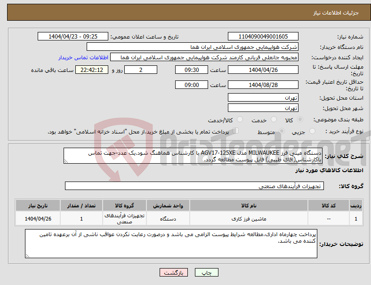
Task: Click the نام کالا column header
Action: (x=249, y=206)
